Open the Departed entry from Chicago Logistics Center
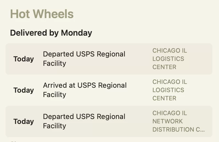 click(109, 59)
